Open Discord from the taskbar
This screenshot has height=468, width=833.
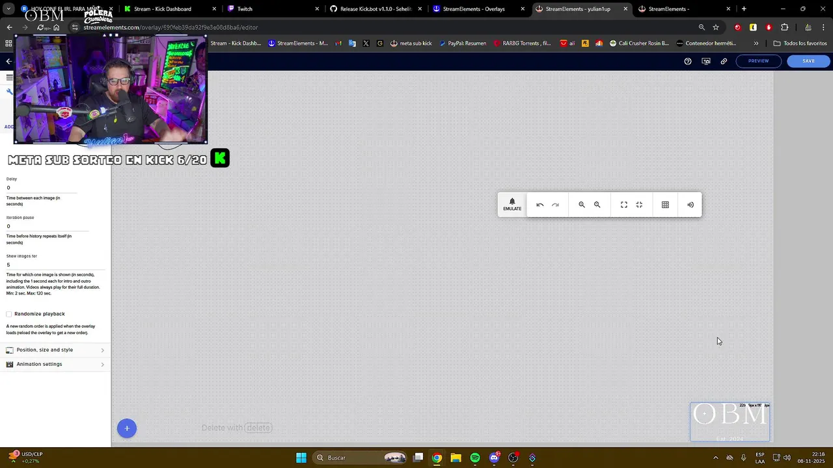pyautogui.click(x=494, y=458)
